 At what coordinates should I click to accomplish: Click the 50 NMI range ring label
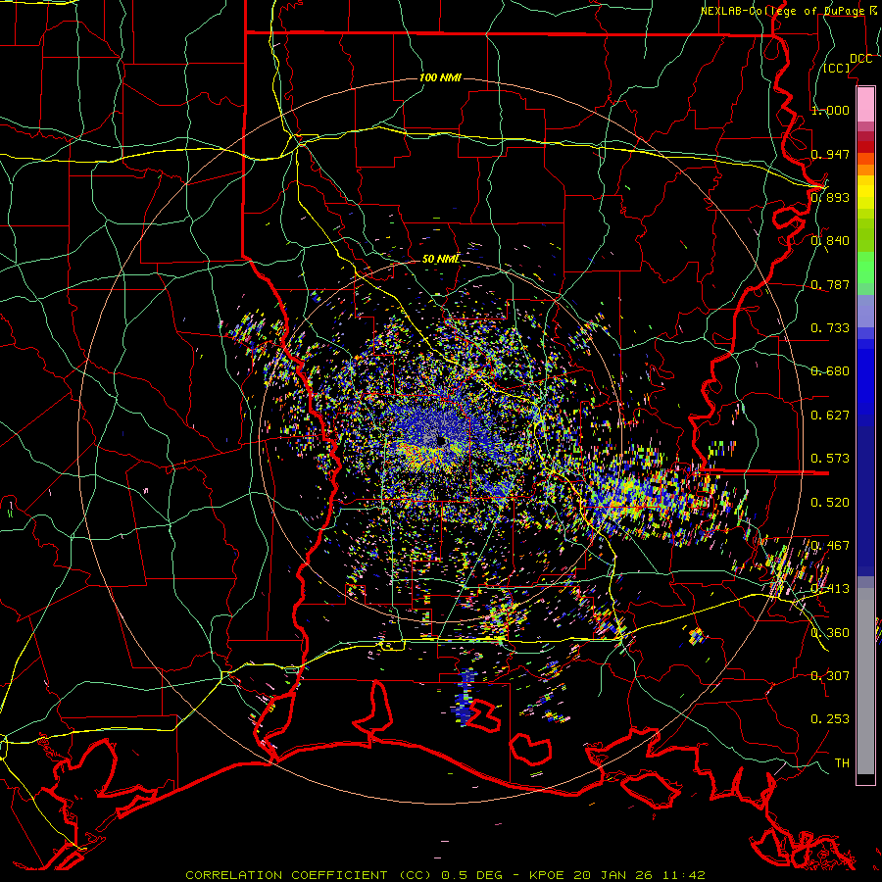pos(441,259)
